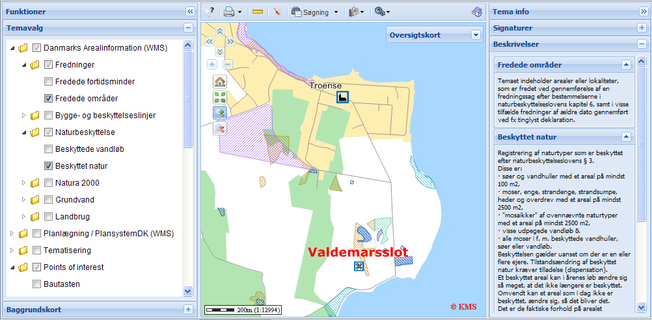652x320 pixels.
Task: Uncheck Beskyttet natur layer
Action: [48, 166]
